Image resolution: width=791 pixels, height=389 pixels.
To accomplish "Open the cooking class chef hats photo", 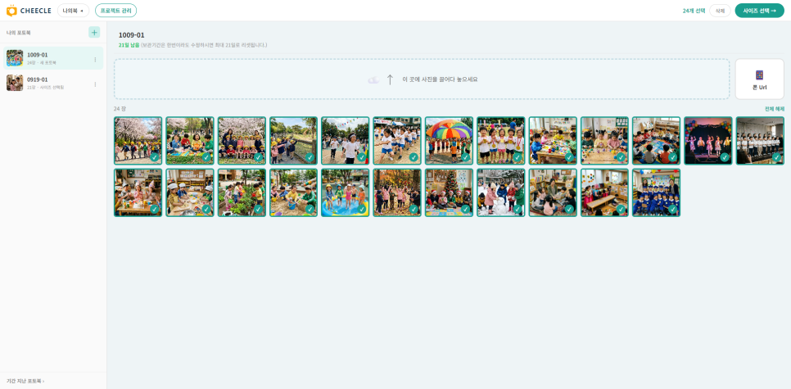I will point(190,192).
